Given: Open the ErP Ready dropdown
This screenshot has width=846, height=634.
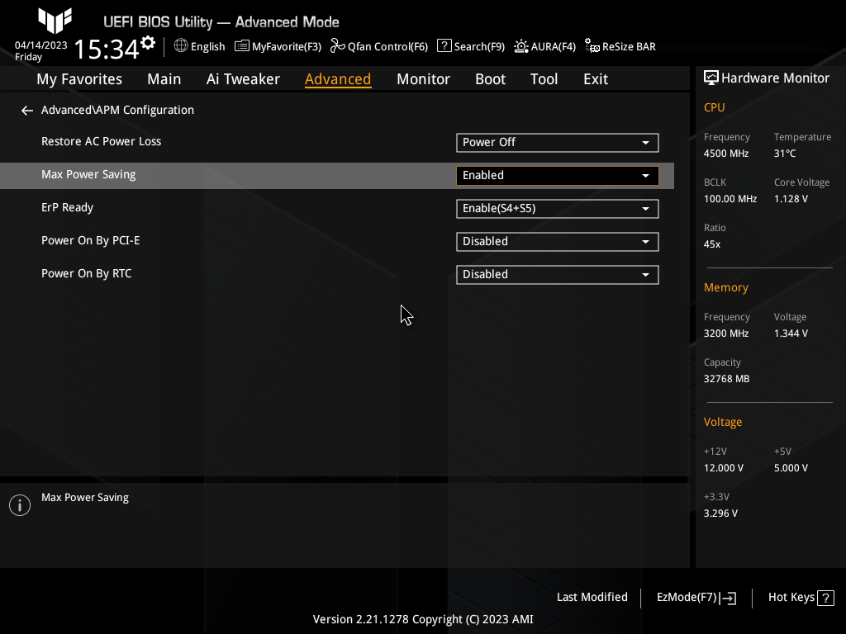Looking at the screenshot, I should click(x=558, y=209).
